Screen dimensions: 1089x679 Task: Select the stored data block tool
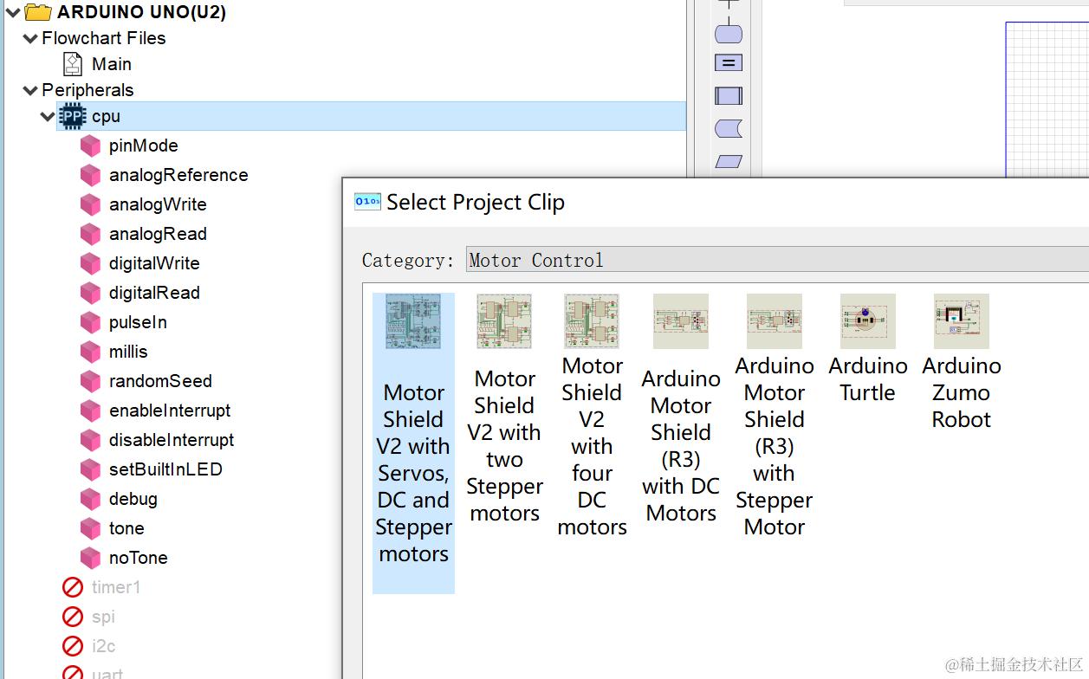[x=729, y=129]
